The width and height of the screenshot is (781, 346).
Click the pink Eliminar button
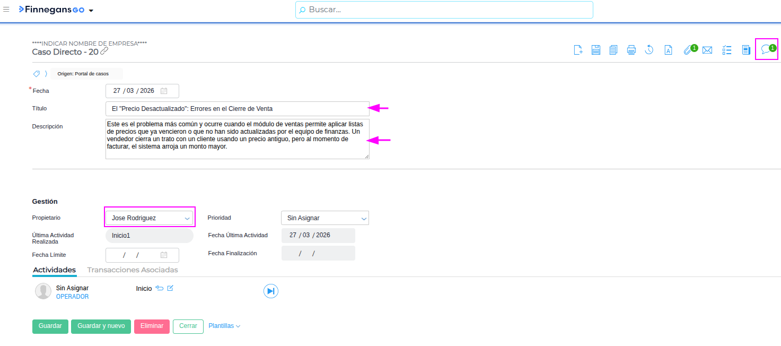point(152,326)
